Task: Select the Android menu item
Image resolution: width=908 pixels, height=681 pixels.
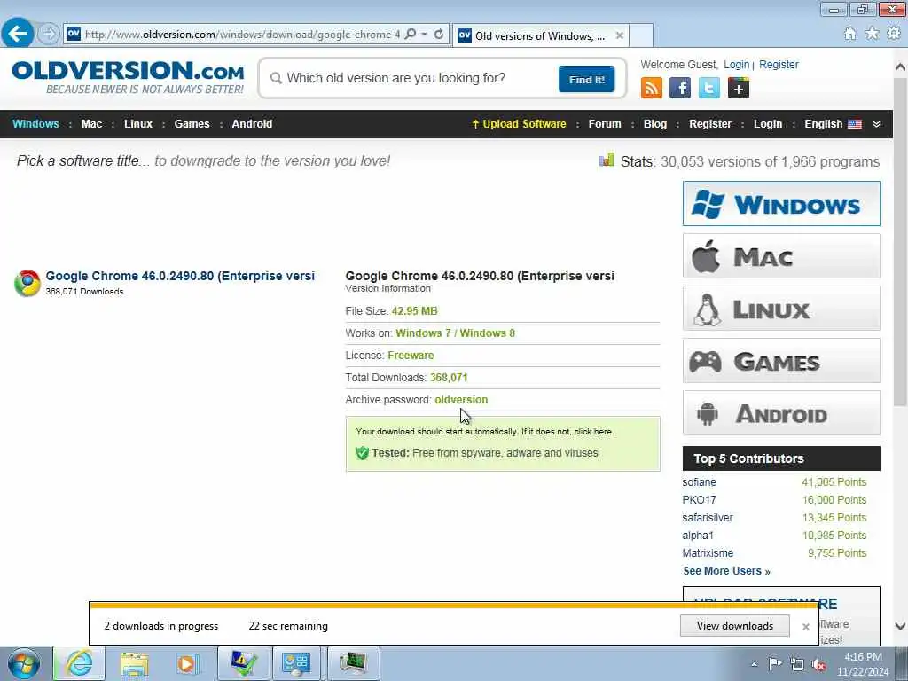Action: tap(252, 124)
